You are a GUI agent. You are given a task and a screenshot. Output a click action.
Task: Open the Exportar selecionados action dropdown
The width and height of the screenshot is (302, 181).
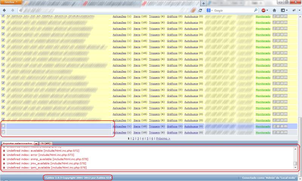tap(20, 143)
